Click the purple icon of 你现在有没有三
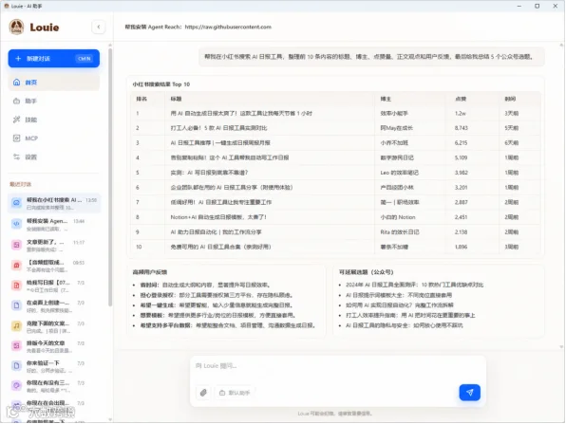This screenshot has height=424, width=566. point(16,386)
